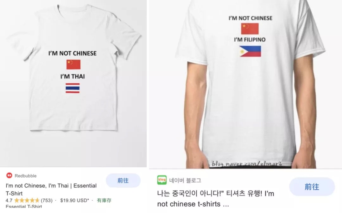Click the (753) review count
This screenshot has width=342, height=213.
pos(47,200)
